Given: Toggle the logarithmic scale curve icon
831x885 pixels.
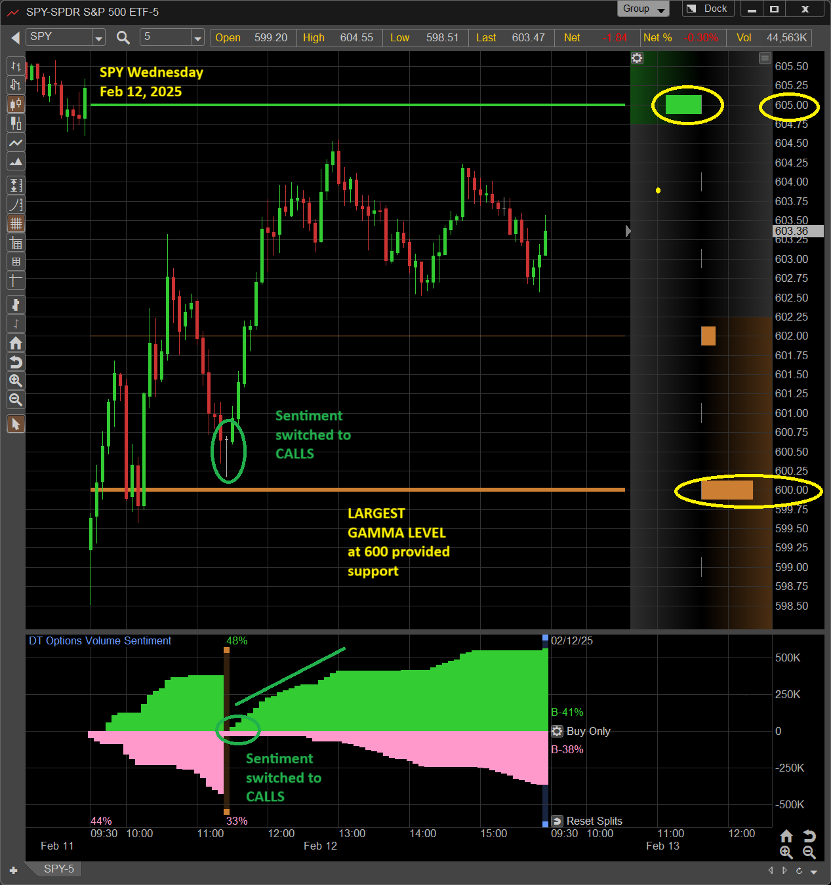Looking at the screenshot, I should pos(16,205).
